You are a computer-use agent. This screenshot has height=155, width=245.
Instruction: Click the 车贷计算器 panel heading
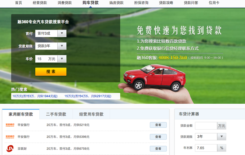[189, 114]
